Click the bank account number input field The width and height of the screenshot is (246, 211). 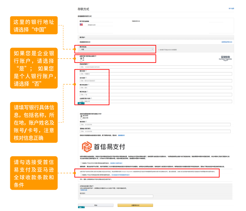(155, 125)
